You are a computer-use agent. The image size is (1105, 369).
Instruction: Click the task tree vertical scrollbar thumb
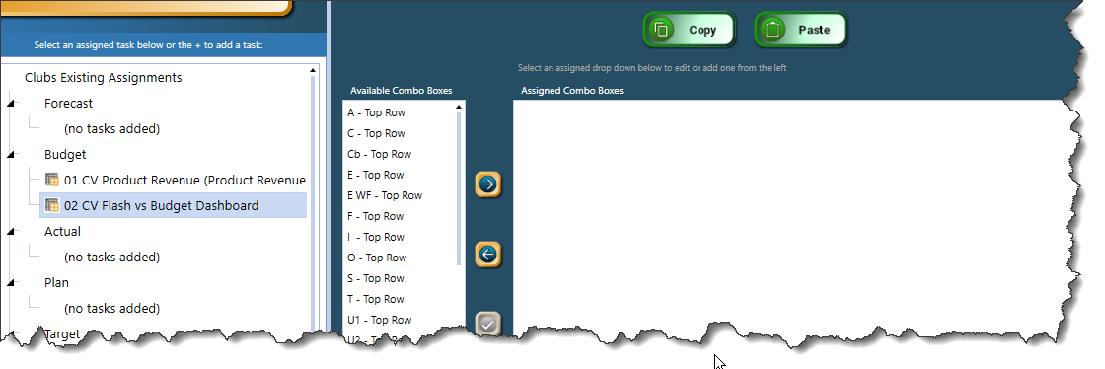coord(313,203)
